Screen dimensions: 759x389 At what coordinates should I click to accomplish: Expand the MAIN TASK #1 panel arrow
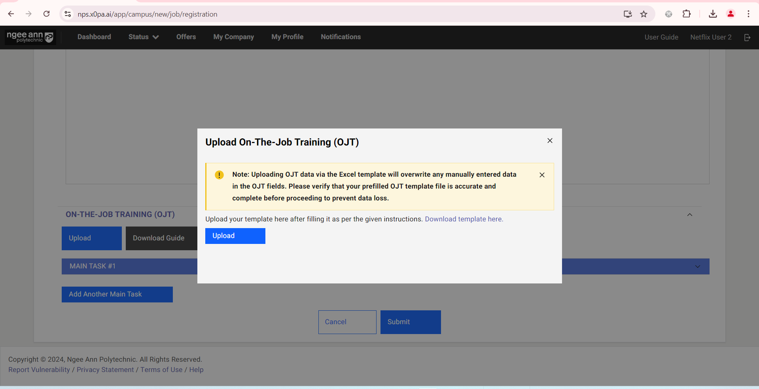click(x=698, y=266)
